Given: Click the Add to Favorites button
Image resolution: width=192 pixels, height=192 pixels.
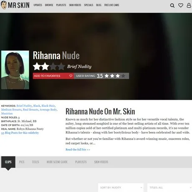Looking at the screenshot, I should (53, 76).
